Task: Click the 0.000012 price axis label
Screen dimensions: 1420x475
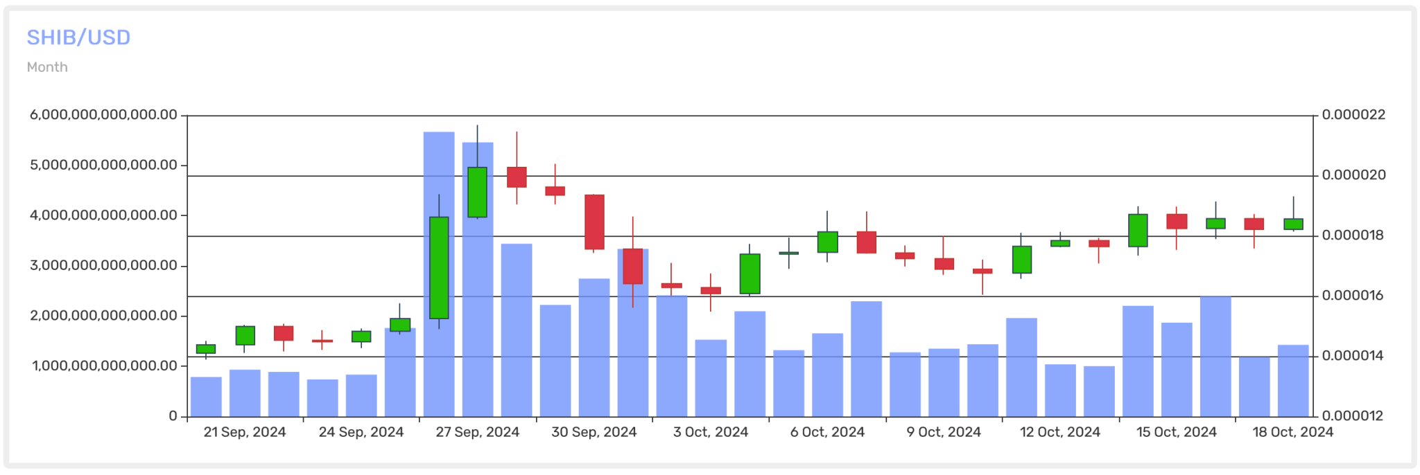Action: [x=1353, y=416]
